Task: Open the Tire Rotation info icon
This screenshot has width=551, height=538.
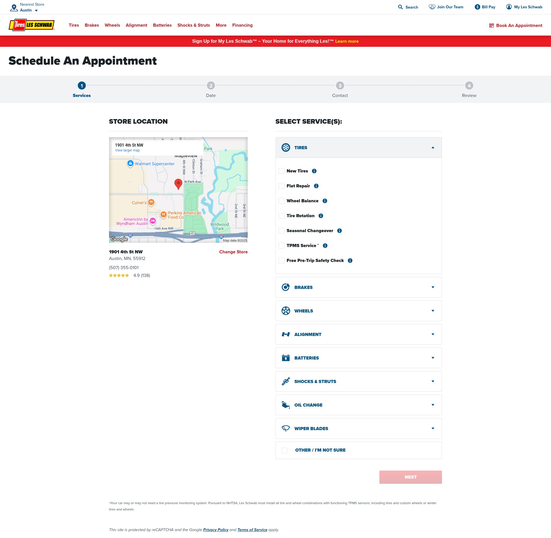Action: 321,216
